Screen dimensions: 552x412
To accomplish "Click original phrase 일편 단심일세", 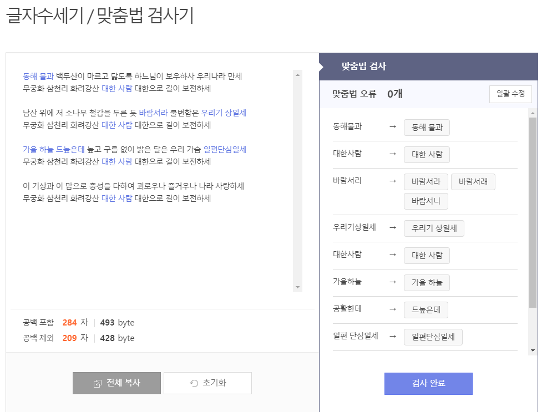I will click(356, 336).
